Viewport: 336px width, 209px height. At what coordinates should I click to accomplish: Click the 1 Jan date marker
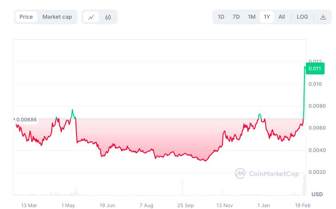point(264,205)
